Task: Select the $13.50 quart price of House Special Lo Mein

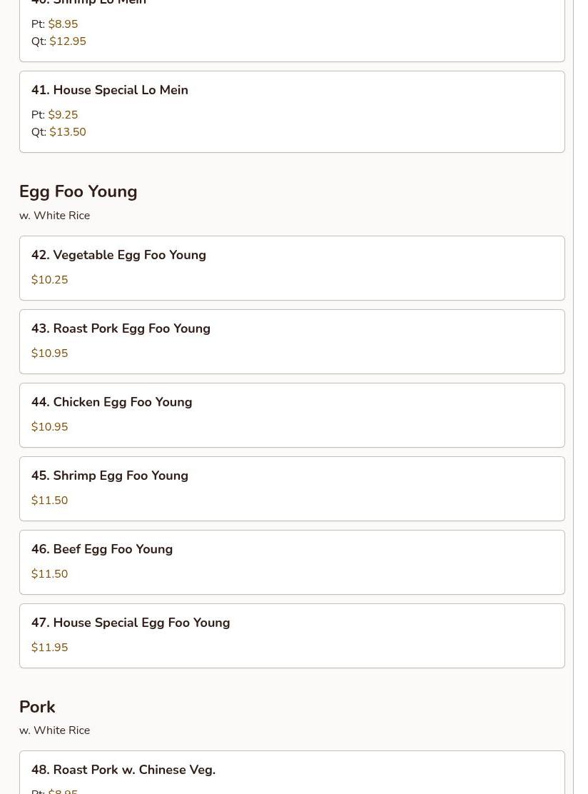Action: (68, 132)
